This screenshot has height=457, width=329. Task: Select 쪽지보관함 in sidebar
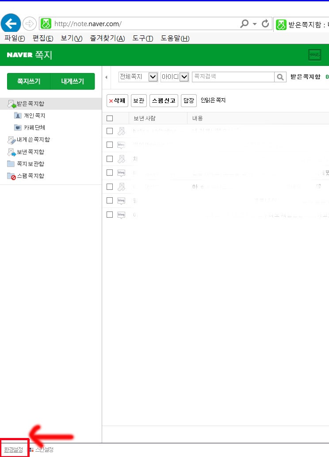point(31,164)
